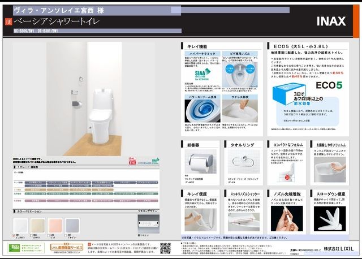Tick the checkbox under the white color swatch
The height and width of the screenshot is (259, 362).
click(14, 235)
